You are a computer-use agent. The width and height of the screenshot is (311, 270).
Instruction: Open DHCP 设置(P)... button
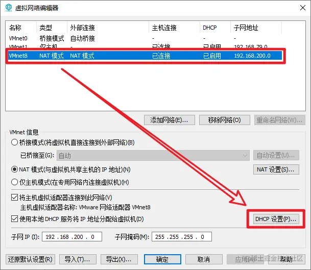click(276, 219)
